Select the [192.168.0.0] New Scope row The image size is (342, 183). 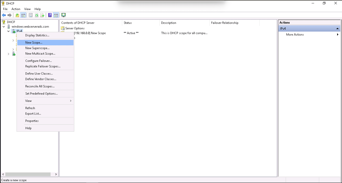(x=90, y=33)
